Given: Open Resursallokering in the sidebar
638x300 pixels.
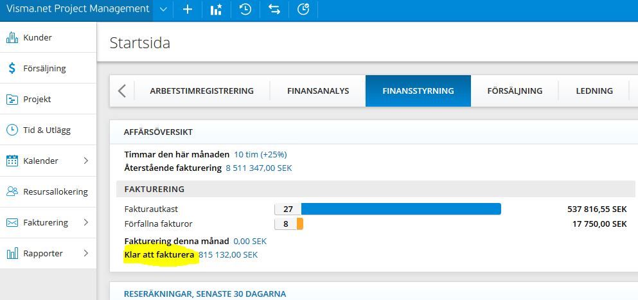Looking at the screenshot, I should coord(55,192).
